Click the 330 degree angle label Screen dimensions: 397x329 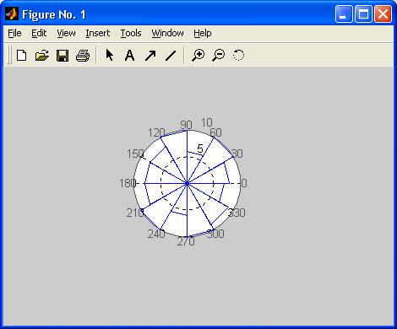click(x=237, y=213)
